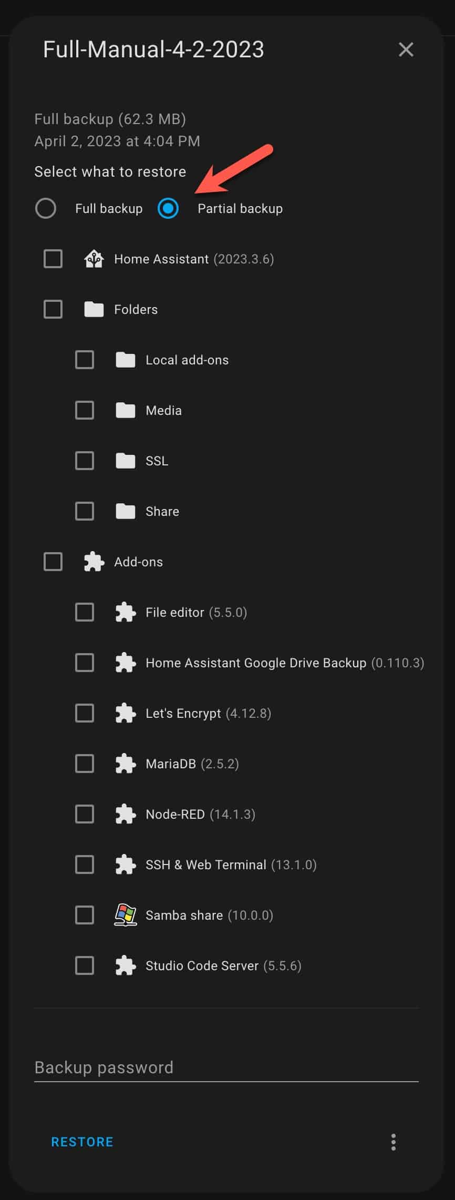455x1200 pixels.
Task: Click the Home Assistant logo icon
Action: pyautogui.click(x=94, y=259)
